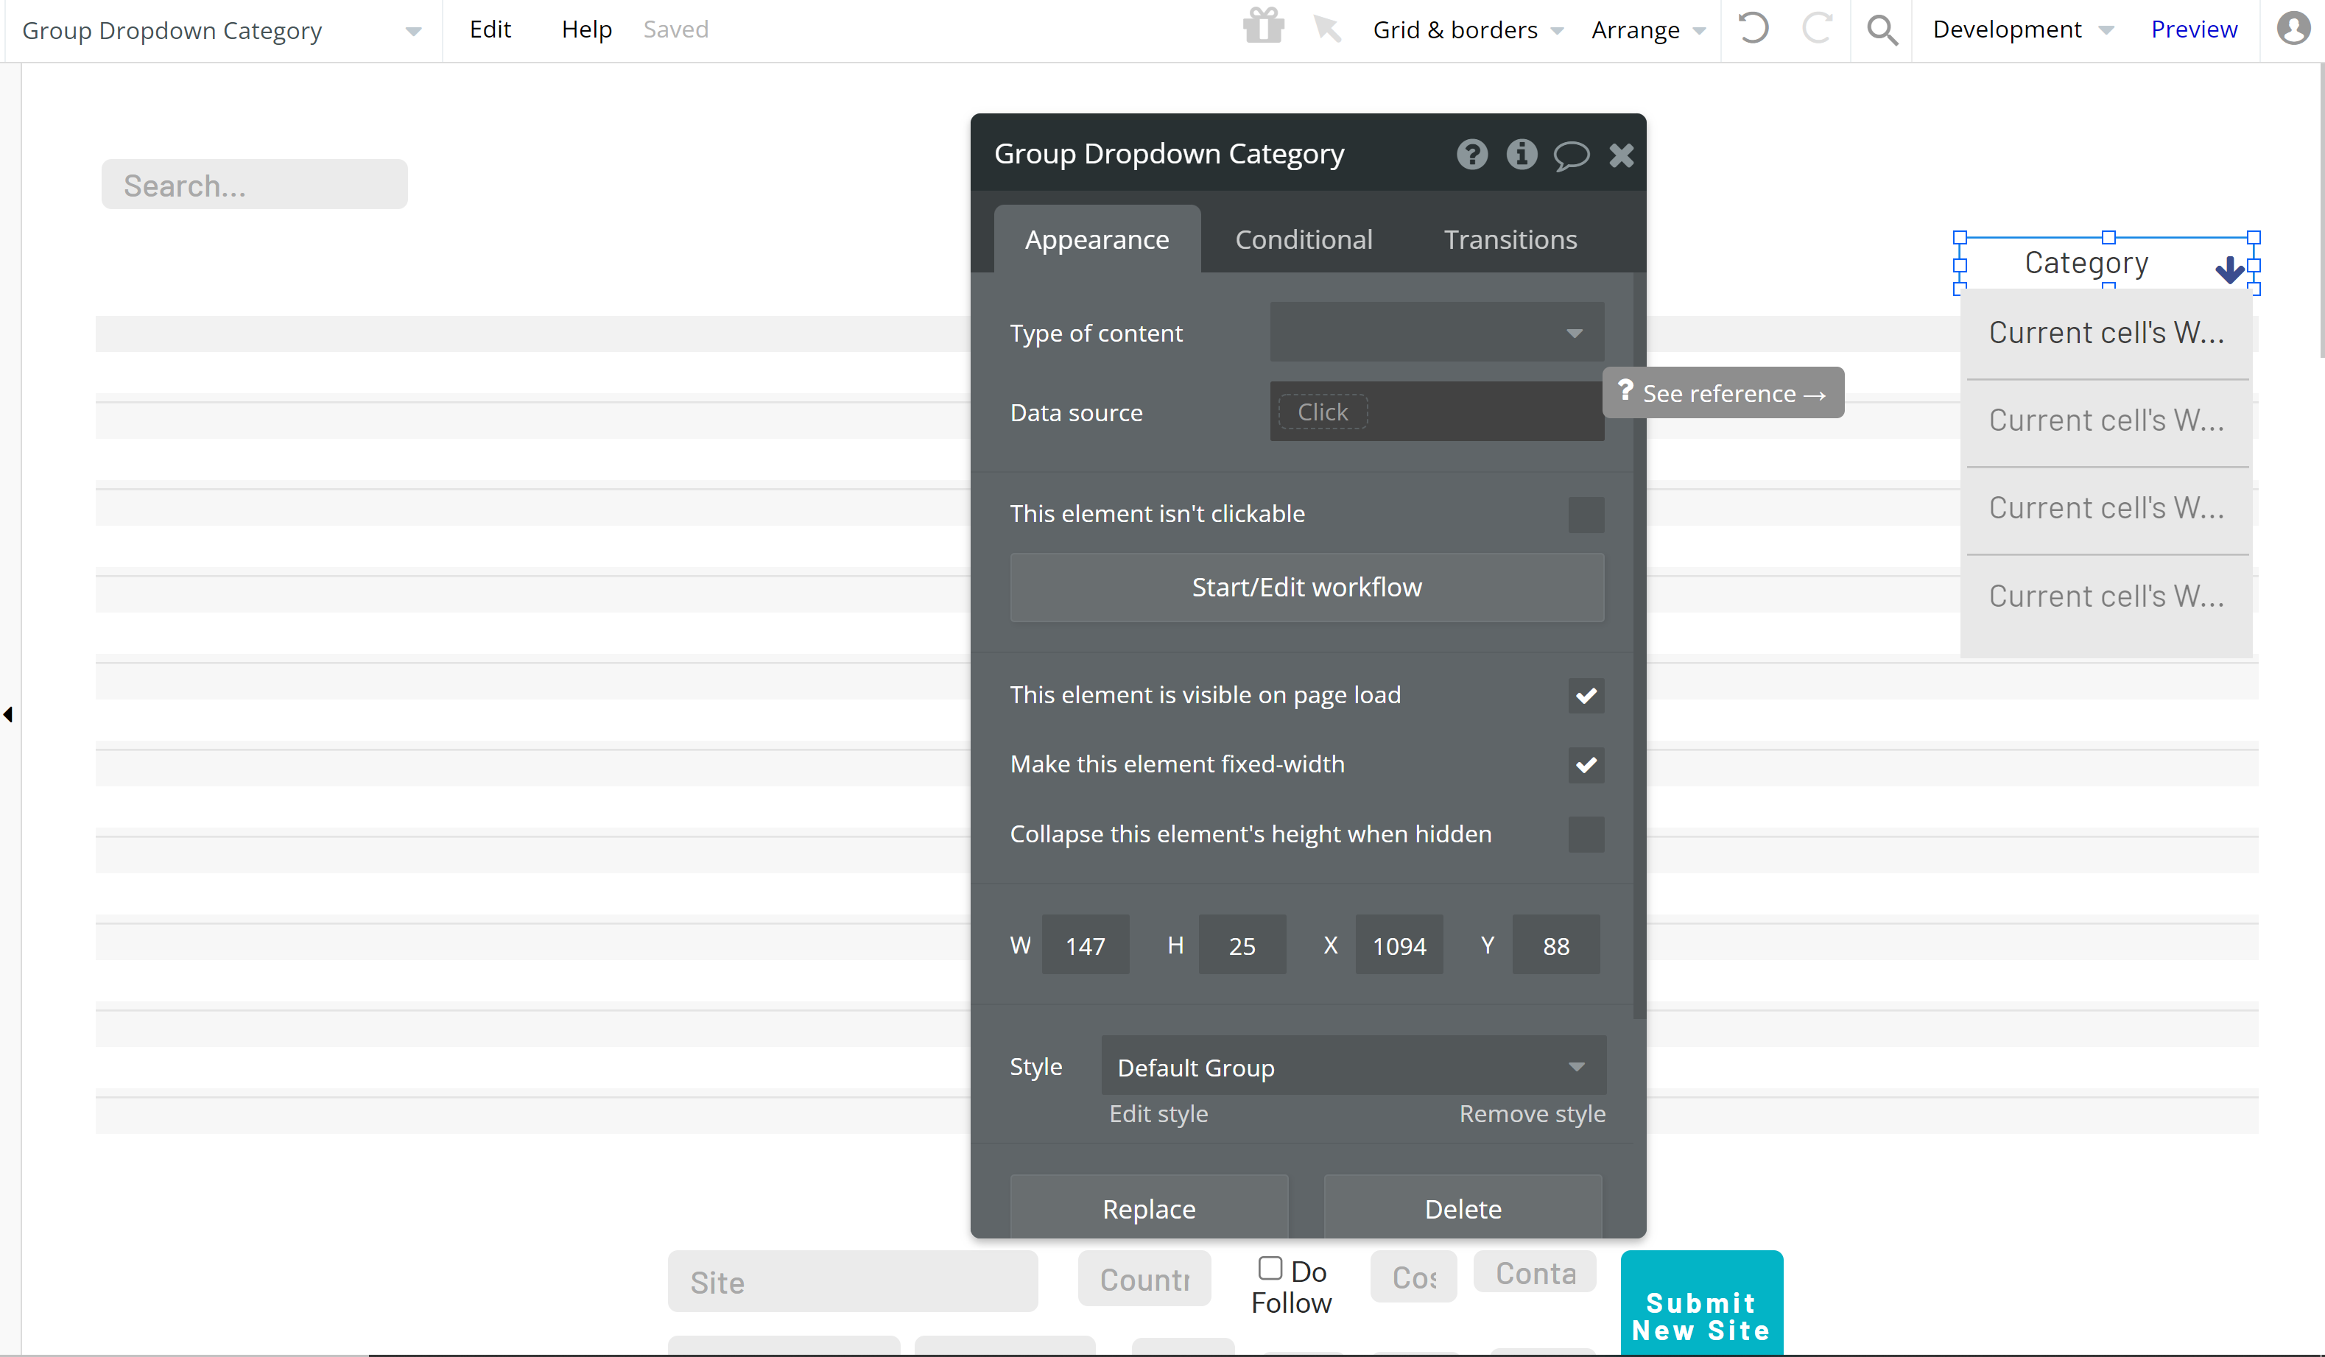Click the Start/Edit workflow button
The width and height of the screenshot is (2325, 1357).
(1306, 588)
